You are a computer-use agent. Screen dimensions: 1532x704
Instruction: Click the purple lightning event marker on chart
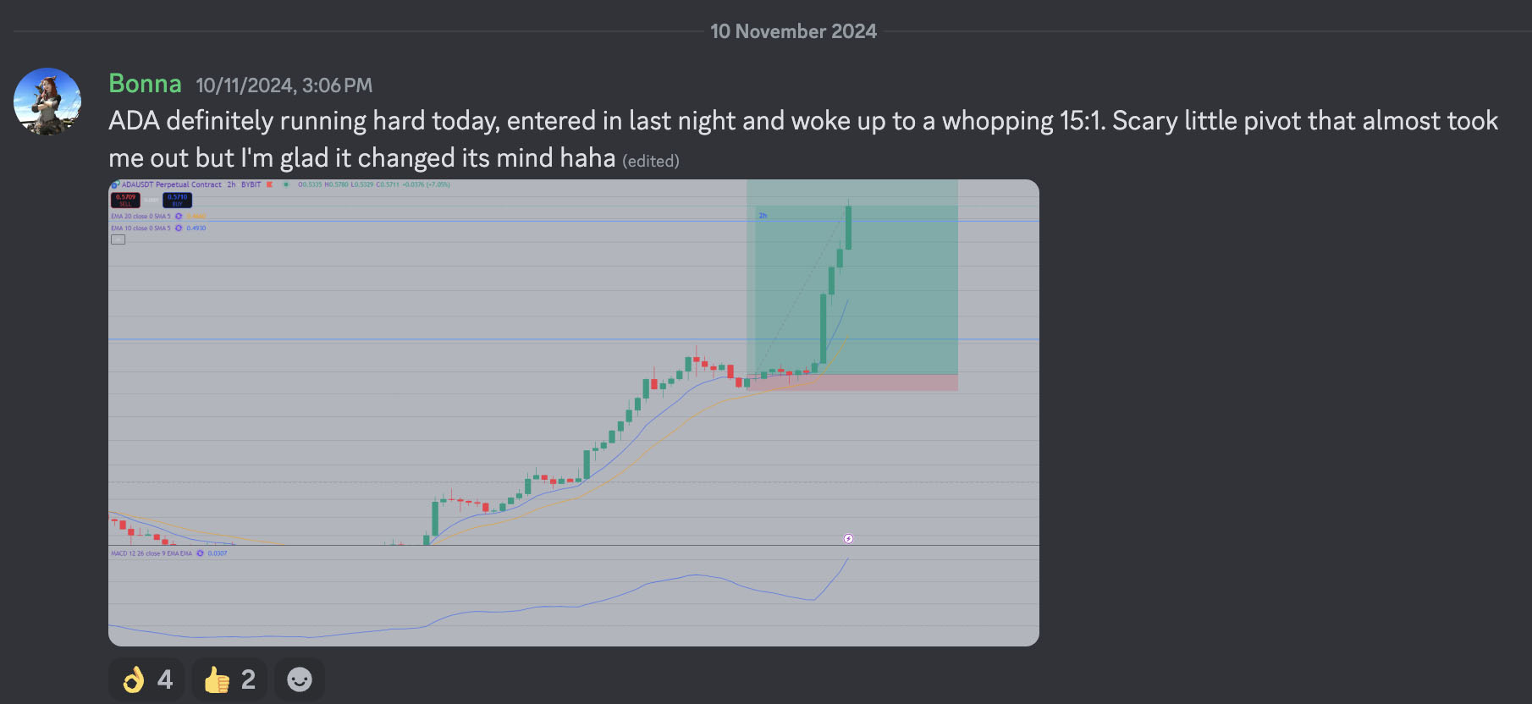point(848,538)
